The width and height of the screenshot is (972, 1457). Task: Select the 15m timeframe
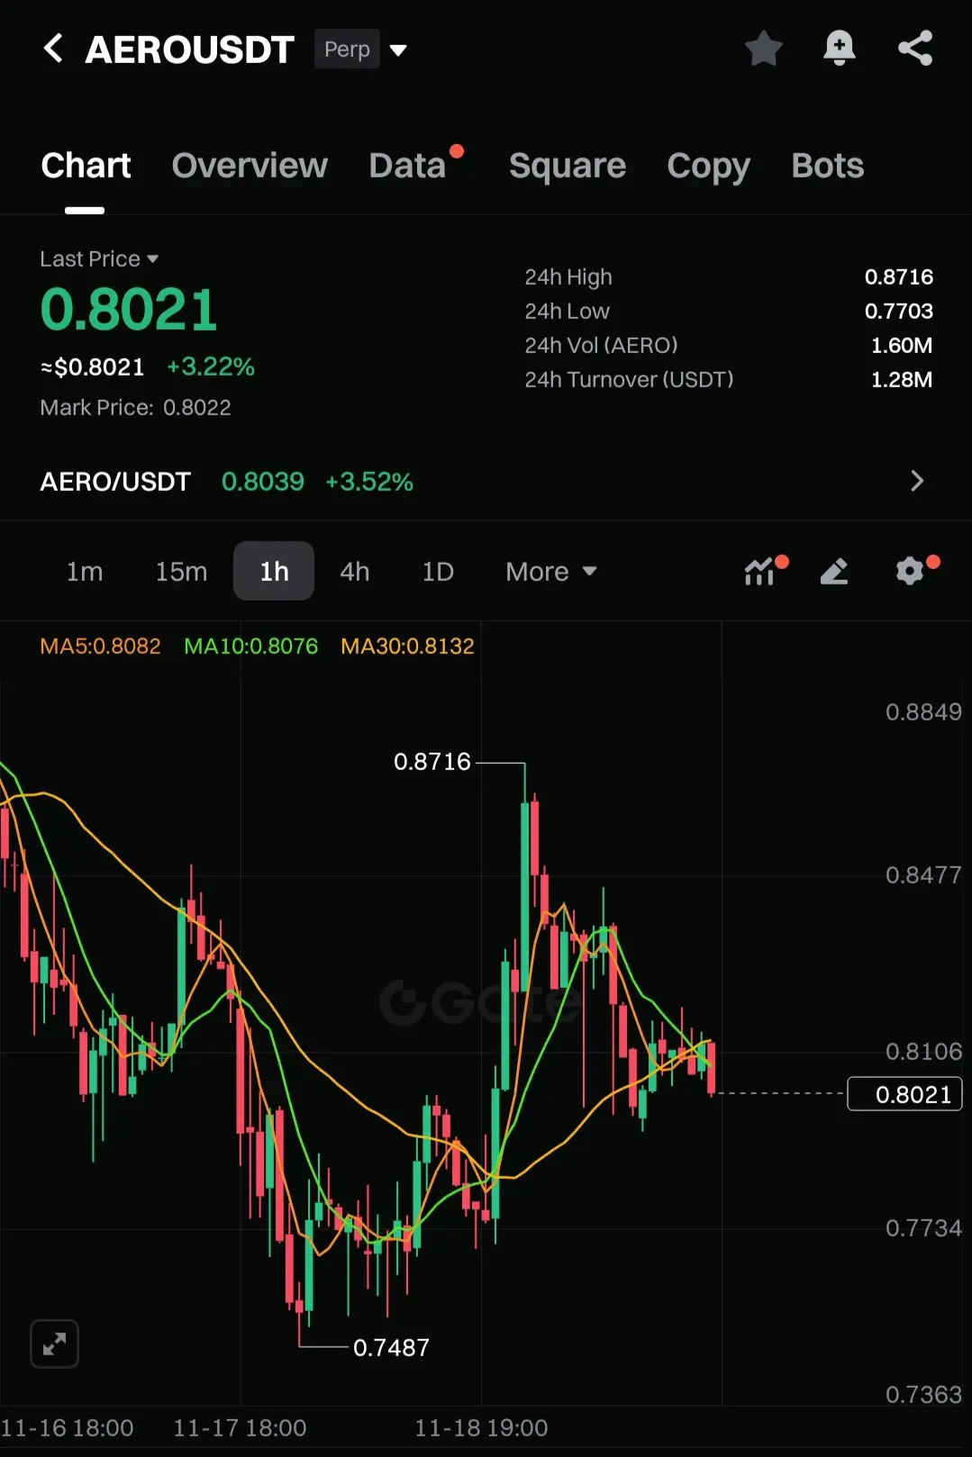pyautogui.click(x=181, y=572)
